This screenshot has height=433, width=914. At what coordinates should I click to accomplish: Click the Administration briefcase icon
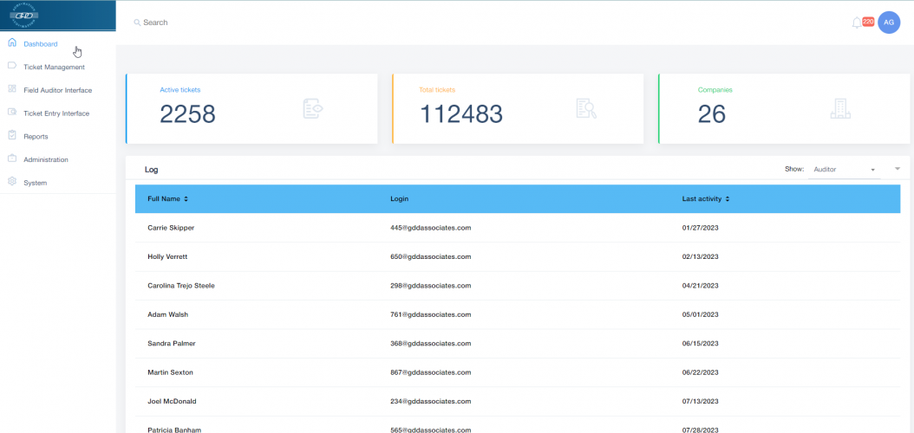(12, 158)
